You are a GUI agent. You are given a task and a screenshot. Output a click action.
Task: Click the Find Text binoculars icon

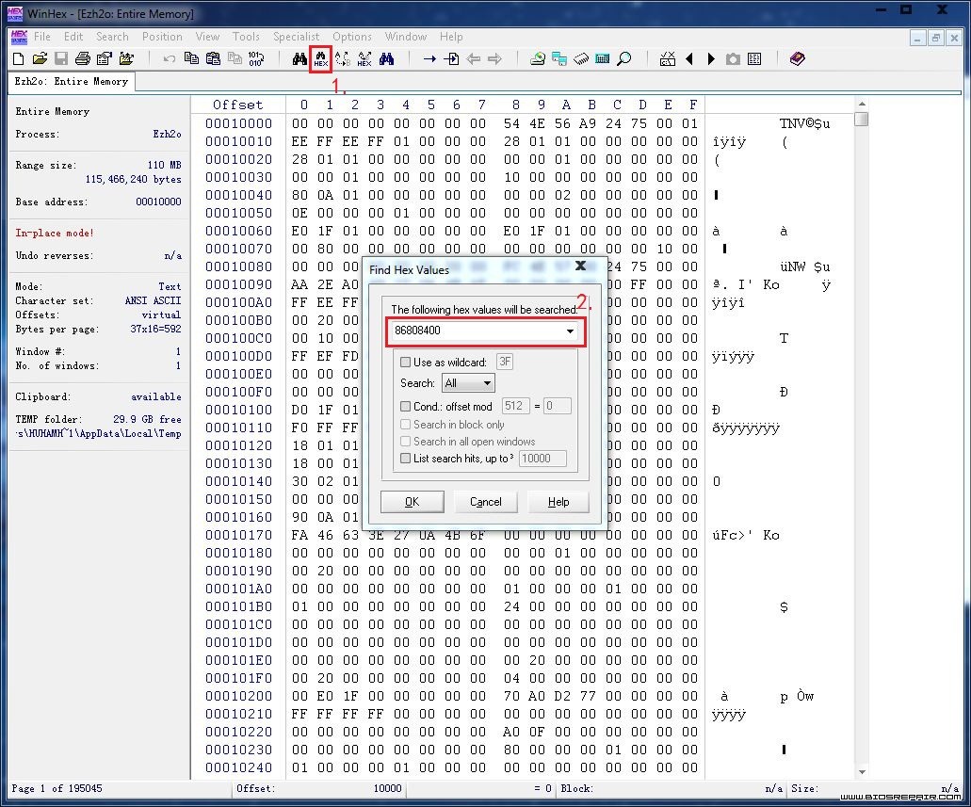(x=299, y=58)
